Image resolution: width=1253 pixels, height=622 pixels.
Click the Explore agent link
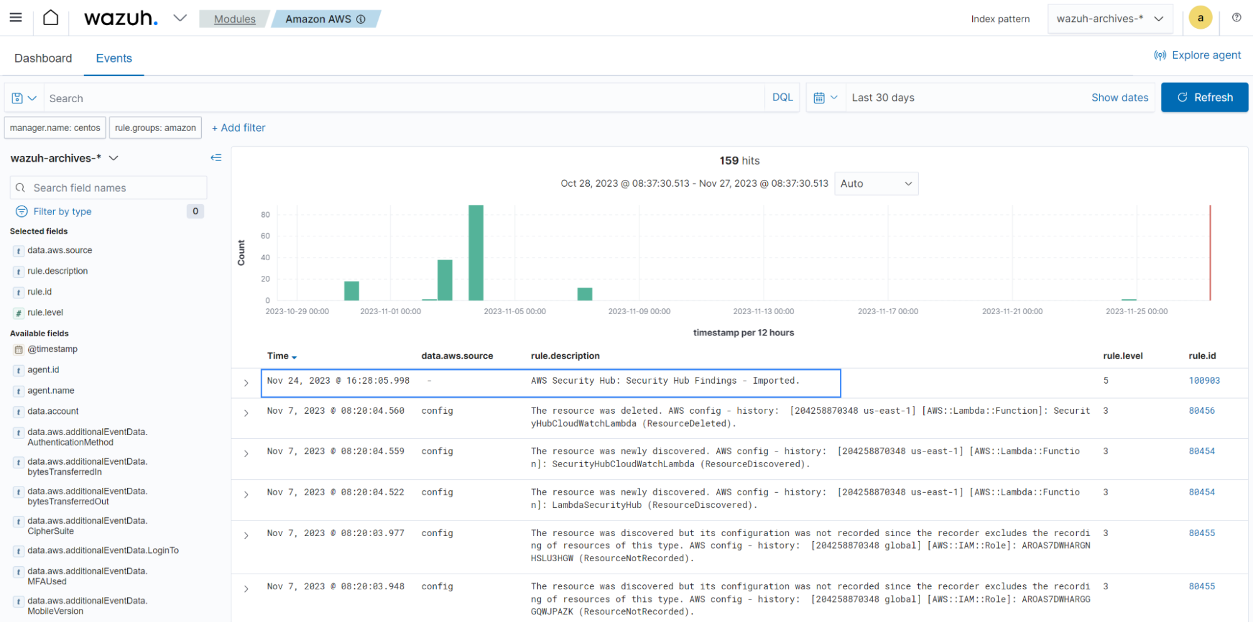(x=1206, y=55)
